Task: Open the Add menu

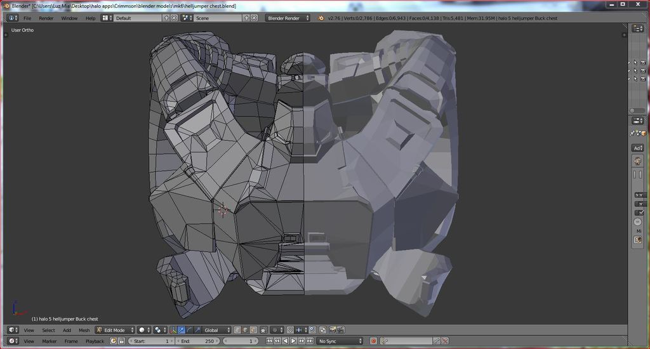Action: pyautogui.click(x=67, y=331)
